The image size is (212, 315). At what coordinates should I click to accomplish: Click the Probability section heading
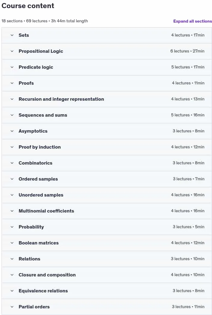click(31, 227)
